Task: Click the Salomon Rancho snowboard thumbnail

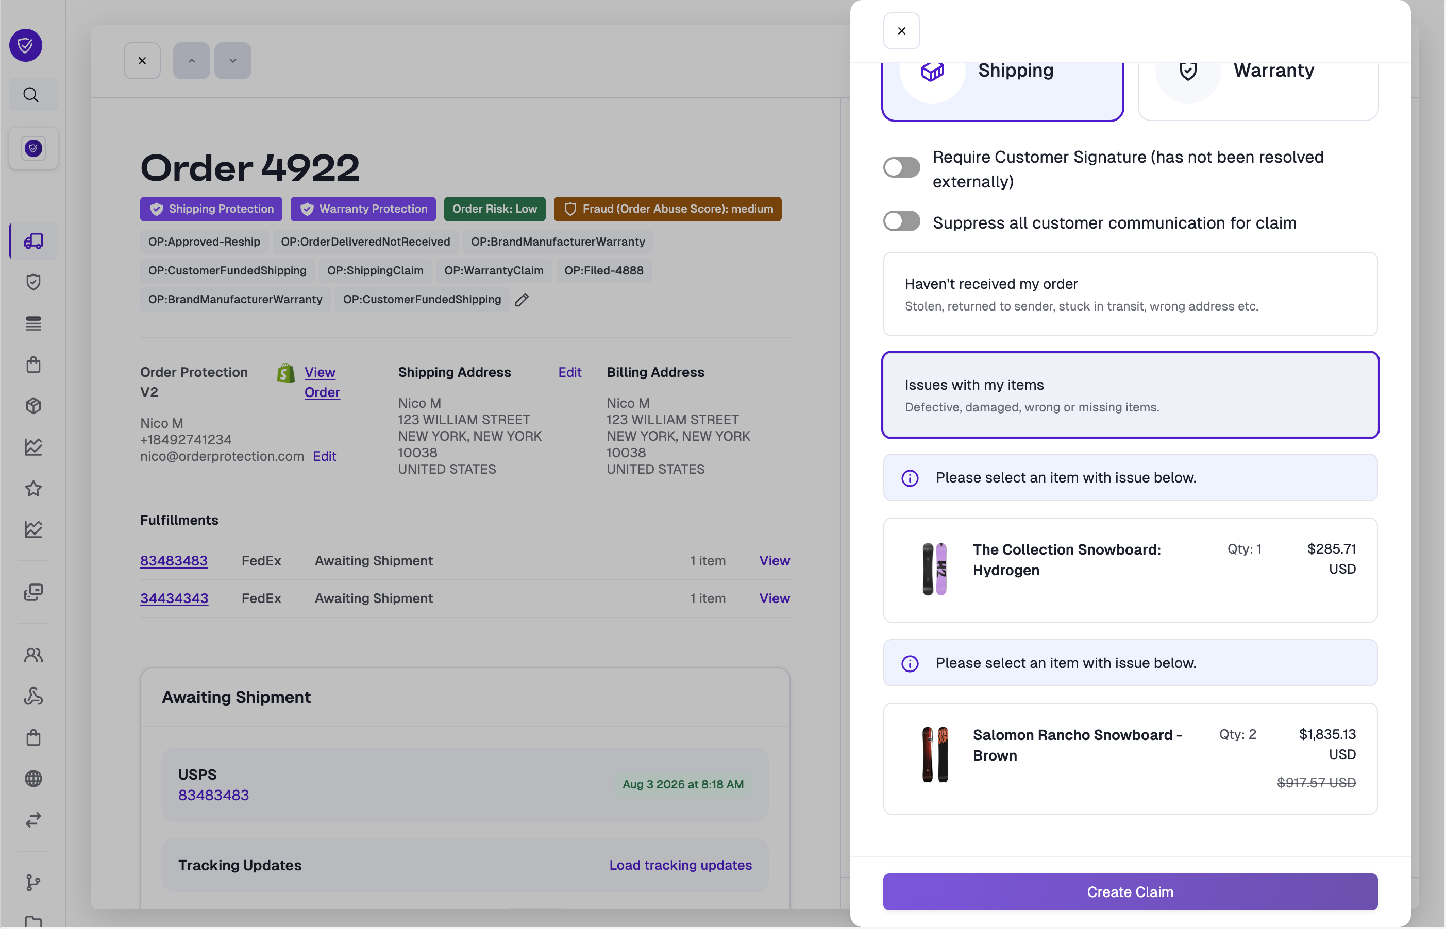Action: click(x=934, y=754)
